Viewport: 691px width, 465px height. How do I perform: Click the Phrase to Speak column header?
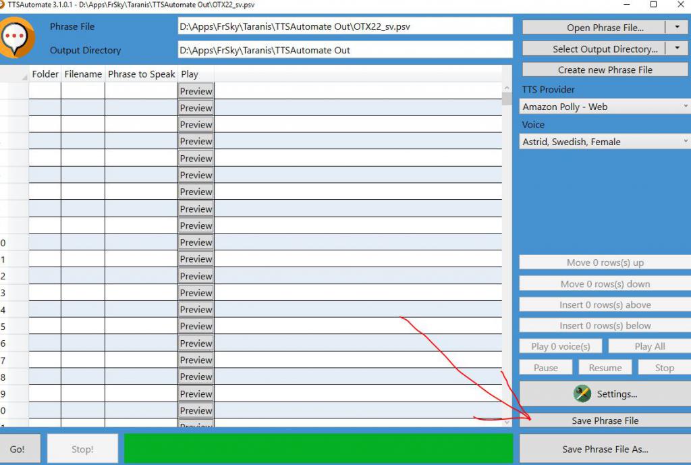tap(141, 74)
